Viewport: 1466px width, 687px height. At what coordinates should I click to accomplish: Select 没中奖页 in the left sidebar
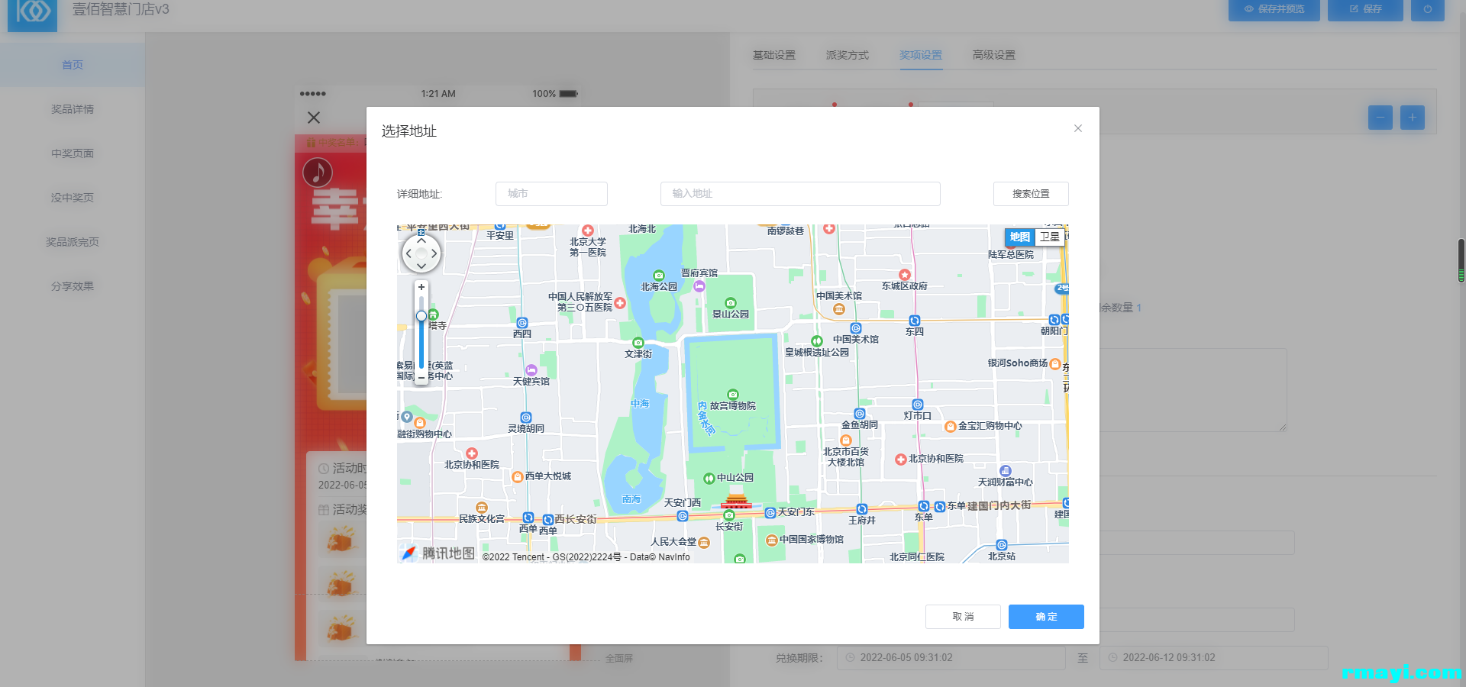(73, 198)
